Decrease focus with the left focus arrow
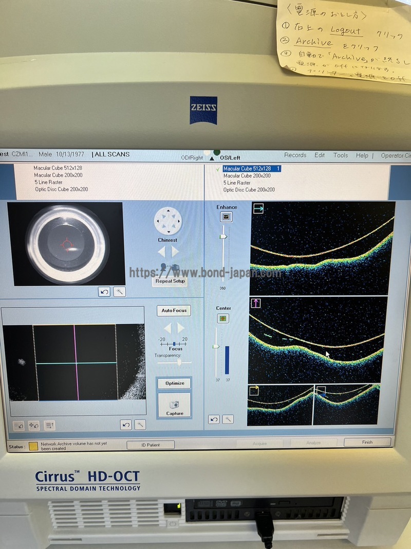This screenshot has height=549, width=411. [x=168, y=328]
